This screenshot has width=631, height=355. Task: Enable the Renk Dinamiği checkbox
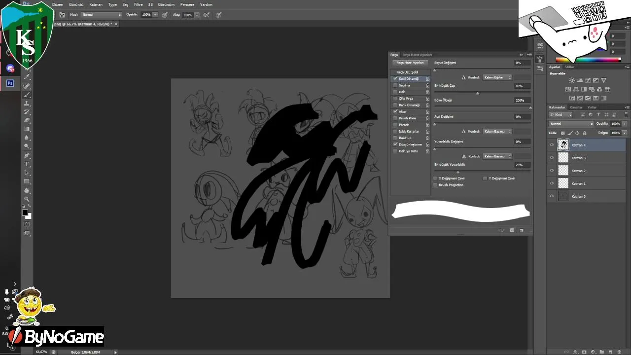[x=395, y=105]
